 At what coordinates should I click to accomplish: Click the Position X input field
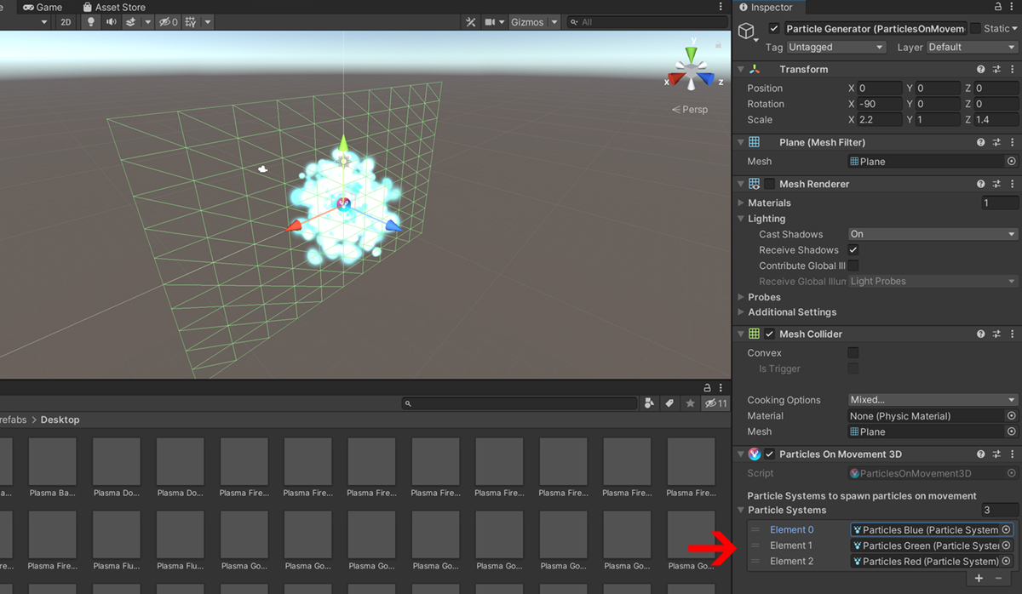880,89
